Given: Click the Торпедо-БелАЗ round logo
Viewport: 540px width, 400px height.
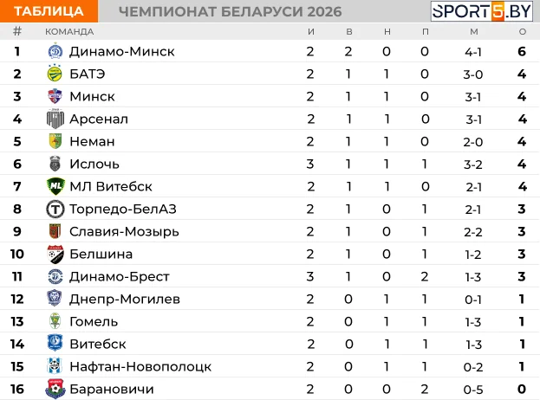Looking at the screenshot, I should tap(55, 209).
